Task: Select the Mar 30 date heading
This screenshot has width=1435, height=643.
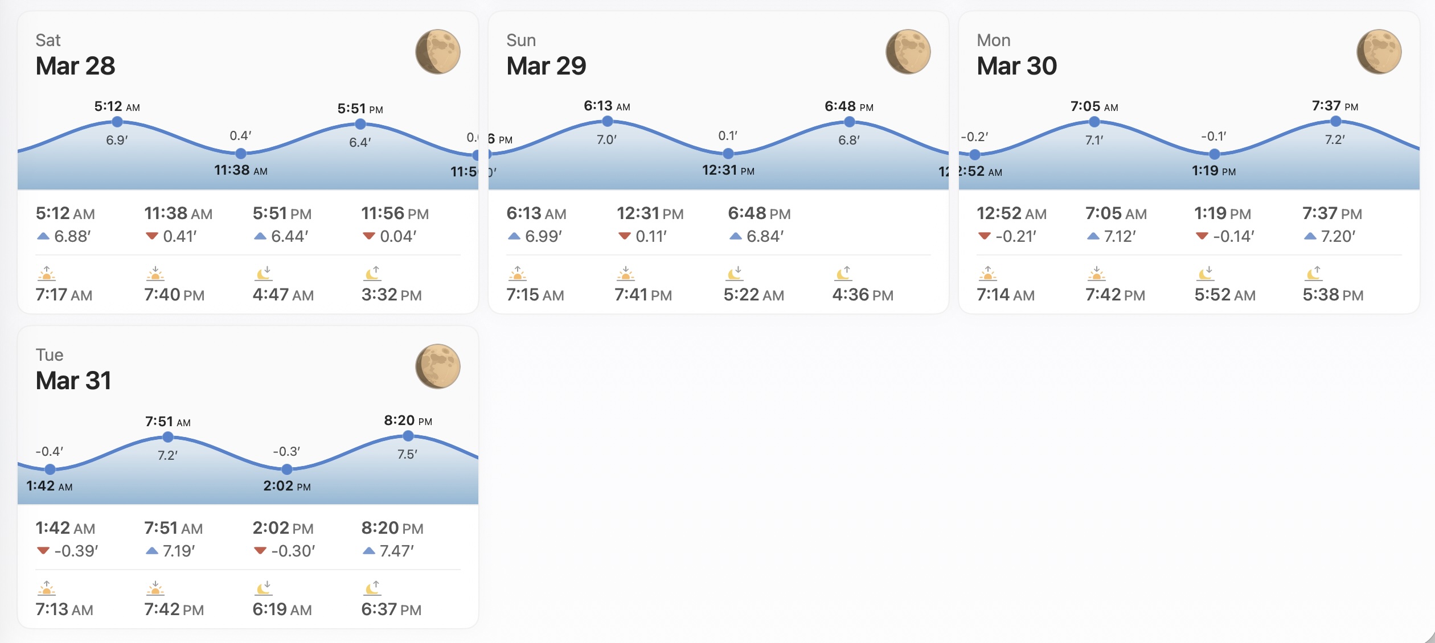Action: click(x=1016, y=66)
